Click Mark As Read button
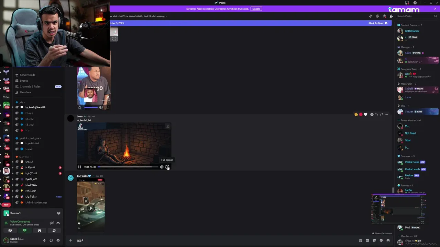The height and width of the screenshot is (247, 440). tap(378, 23)
